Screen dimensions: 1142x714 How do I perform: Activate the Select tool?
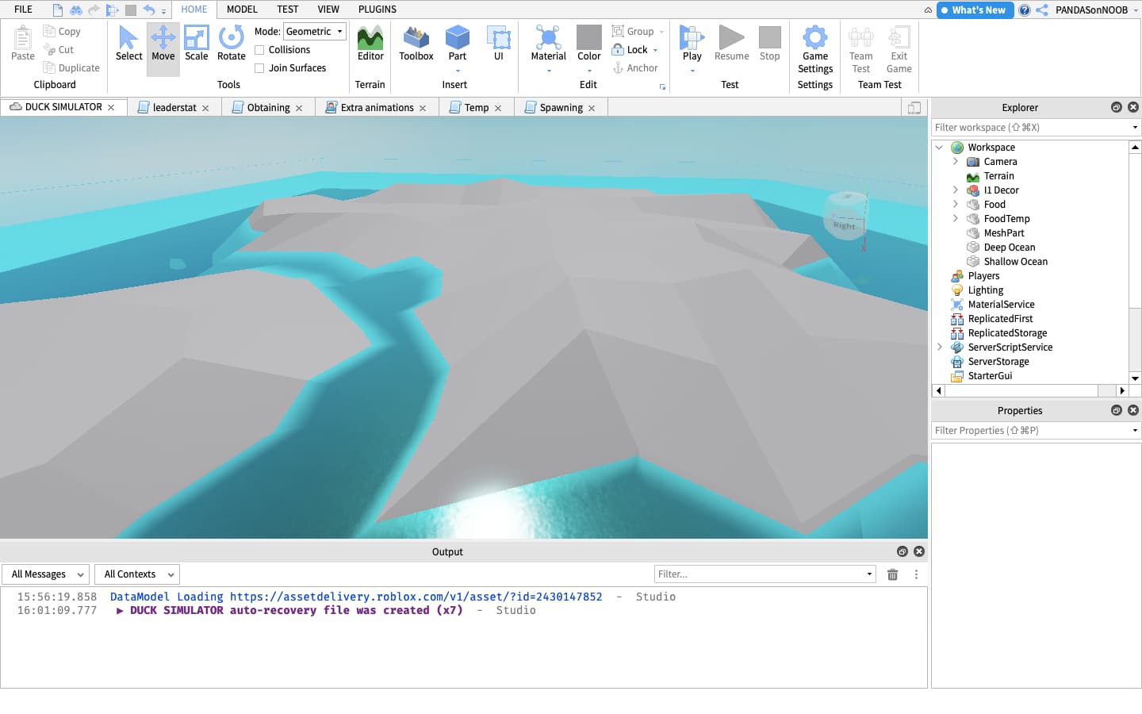(x=128, y=44)
